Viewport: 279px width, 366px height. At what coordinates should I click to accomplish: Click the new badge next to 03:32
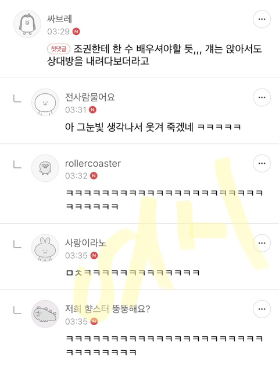(x=94, y=175)
